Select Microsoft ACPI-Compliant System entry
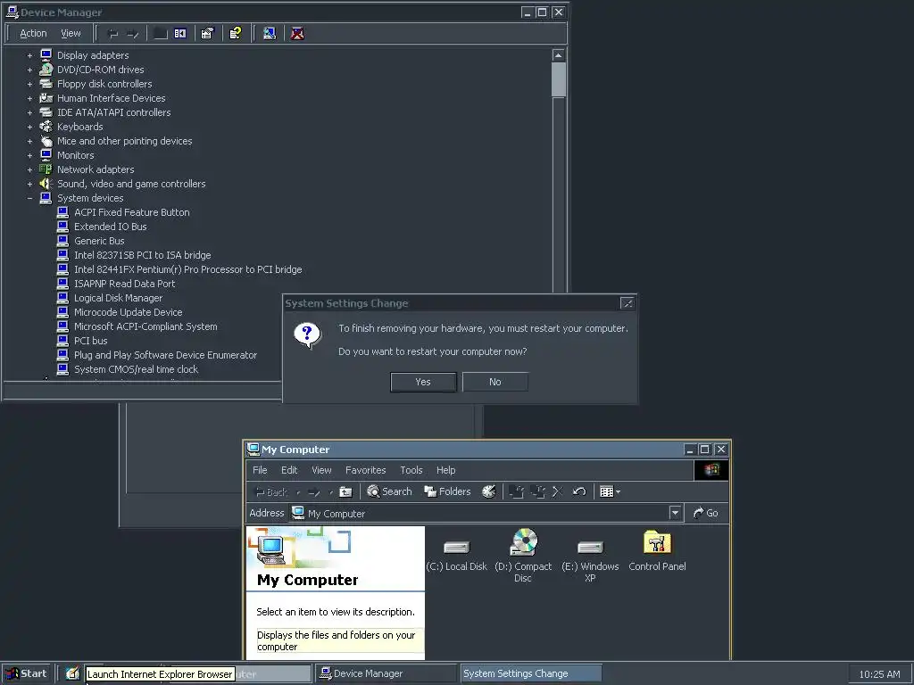The width and height of the screenshot is (914, 685). (145, 326)
